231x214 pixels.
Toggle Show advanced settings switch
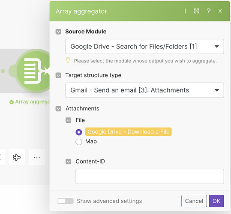(x=66, y=201)
